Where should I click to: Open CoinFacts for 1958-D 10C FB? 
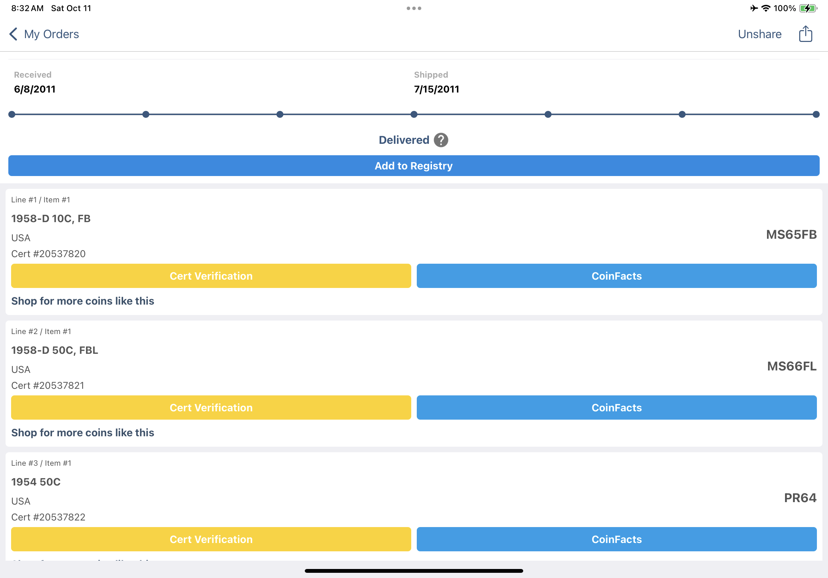point(616,276)
